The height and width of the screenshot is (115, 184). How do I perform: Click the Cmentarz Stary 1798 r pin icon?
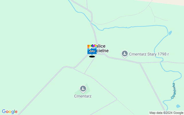[x=124, y=54]
